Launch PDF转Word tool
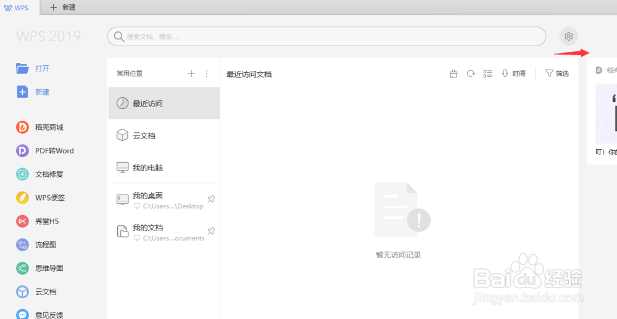This screenshot has height=319, width=617. click(45, 151)
